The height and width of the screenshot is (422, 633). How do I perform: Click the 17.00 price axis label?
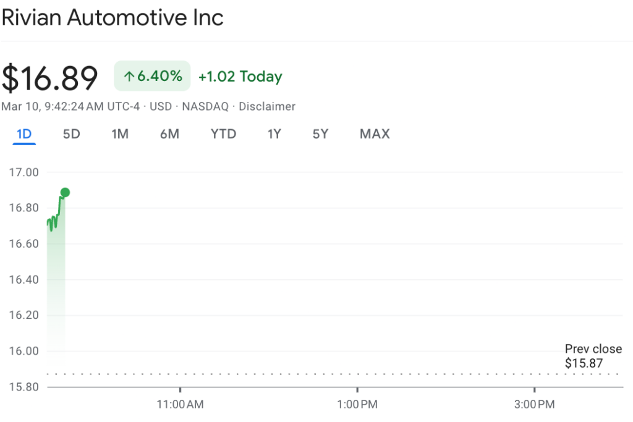click(x=24, y=172)
